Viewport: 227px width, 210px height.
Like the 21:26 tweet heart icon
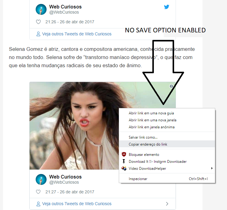[x=38, y=22]
